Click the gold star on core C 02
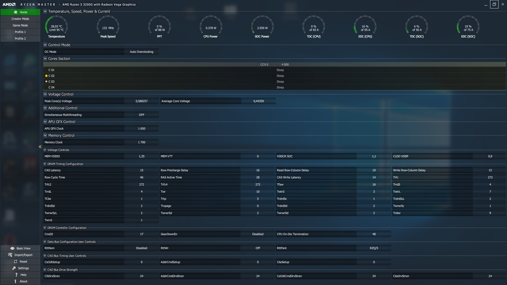This screenshot has width=507, height=285. 46,76
